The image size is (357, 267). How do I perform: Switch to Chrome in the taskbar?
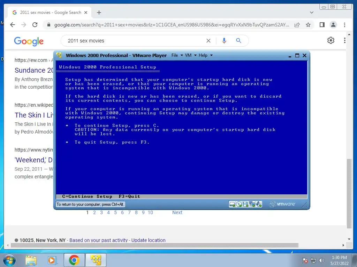pos(74,260)
